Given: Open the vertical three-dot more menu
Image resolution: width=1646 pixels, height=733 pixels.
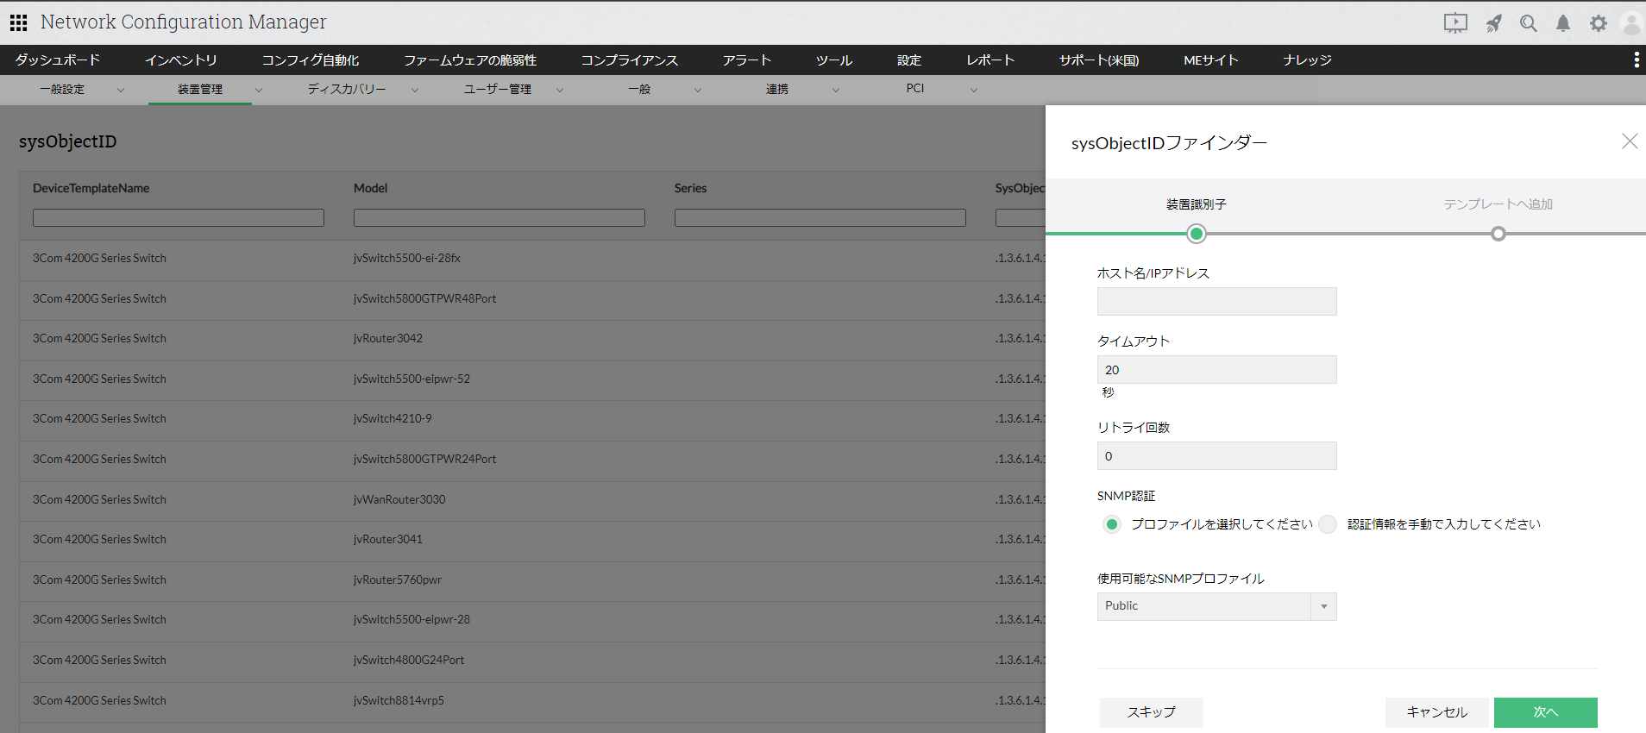Looking at the screenshot, I should (x=1637, y=60).
